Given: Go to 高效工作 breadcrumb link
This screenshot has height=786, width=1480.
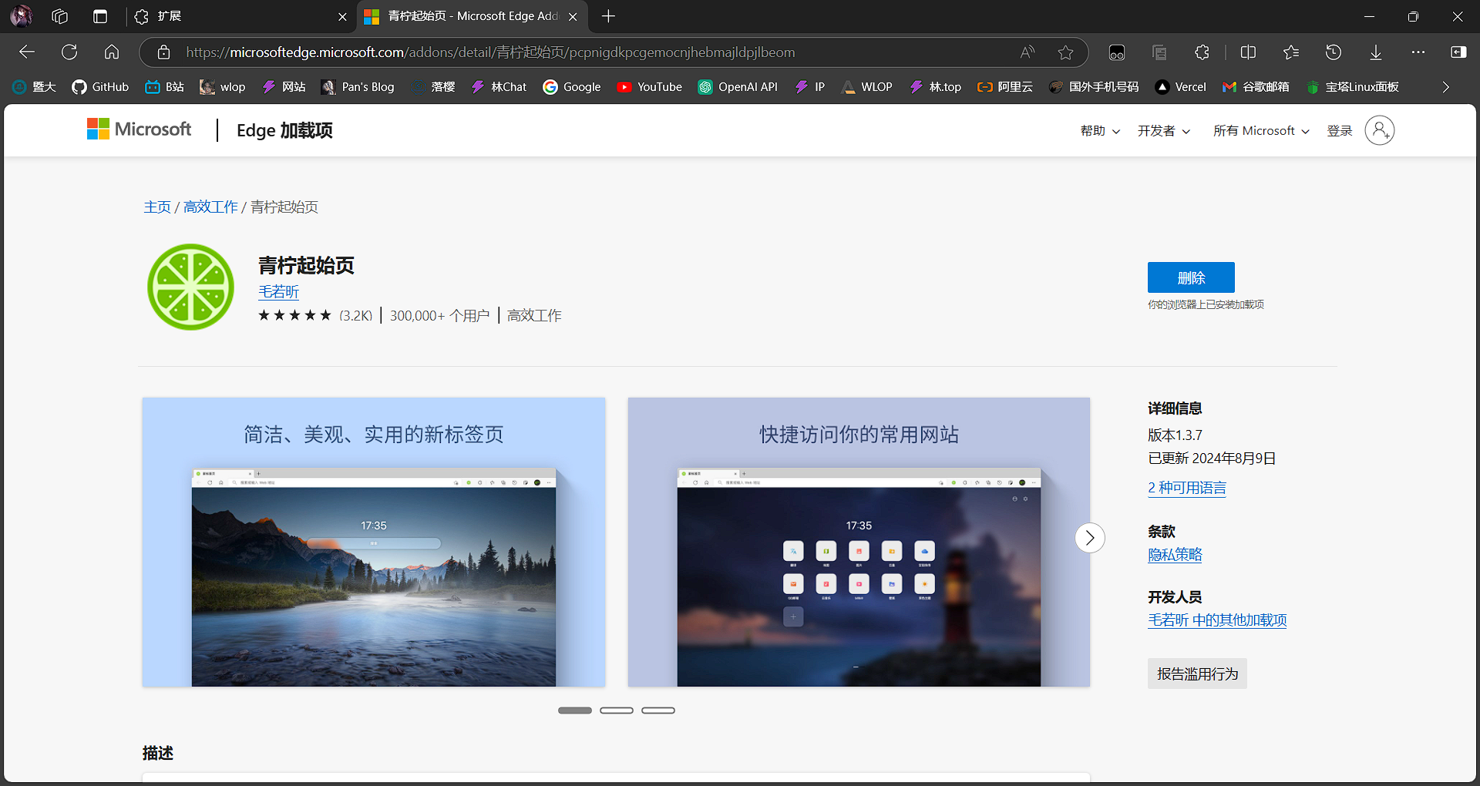Looking at the screenshot, I should [x=210, y=207].
